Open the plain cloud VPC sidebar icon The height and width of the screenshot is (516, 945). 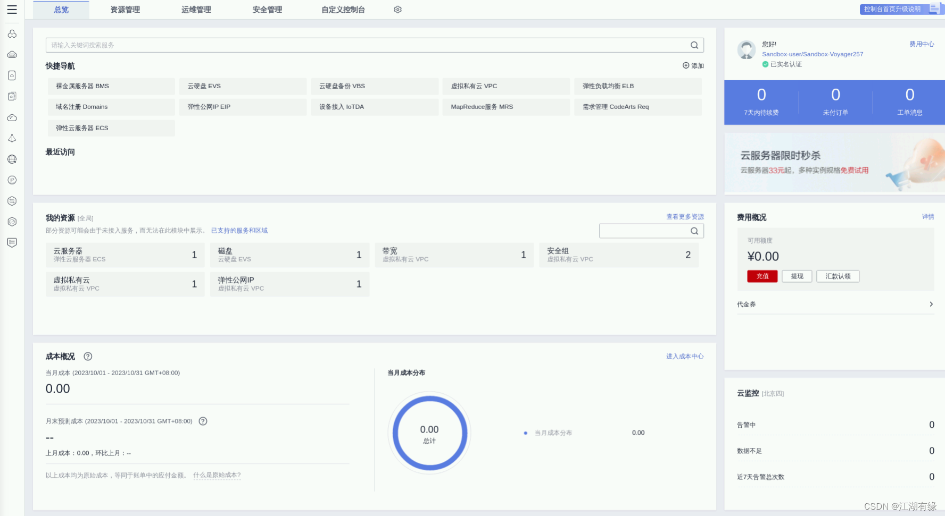(12, 117)
